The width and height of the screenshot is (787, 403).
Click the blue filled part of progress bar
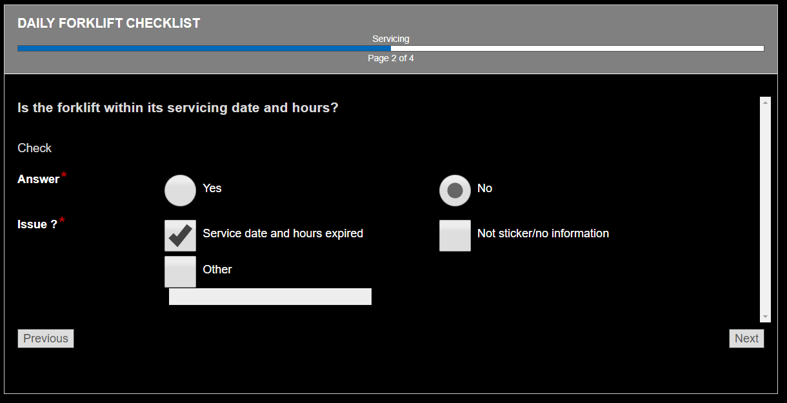[x=204, y=48]
